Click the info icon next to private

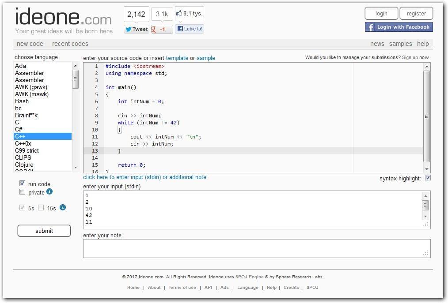click(49, 191)
